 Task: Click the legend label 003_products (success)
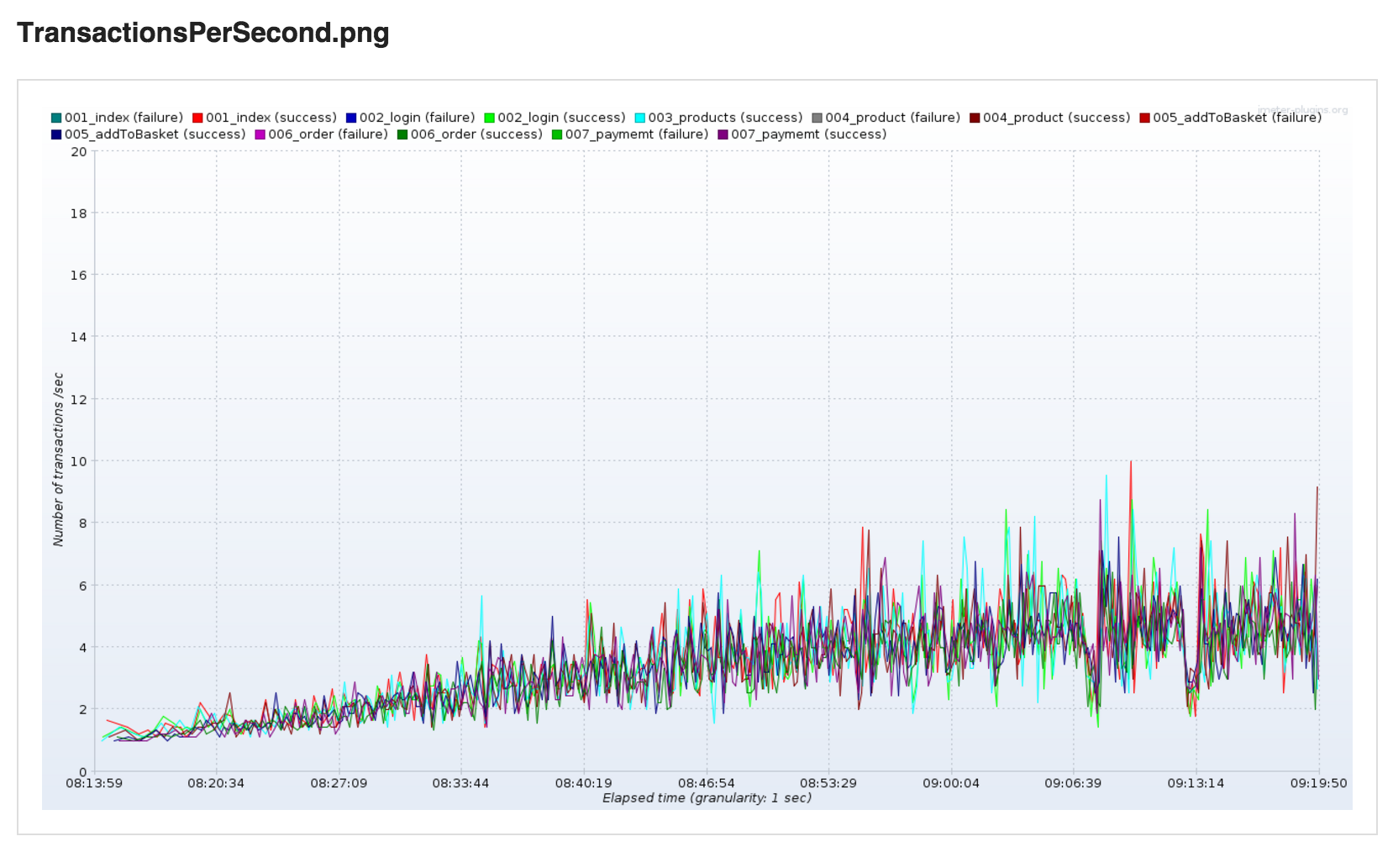(725, 118)
